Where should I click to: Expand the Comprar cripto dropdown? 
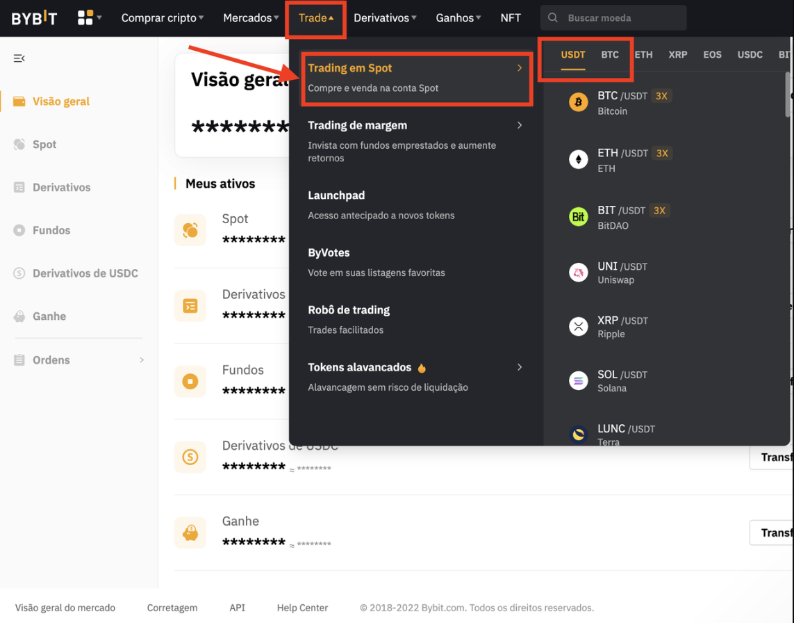coord(163,18)
